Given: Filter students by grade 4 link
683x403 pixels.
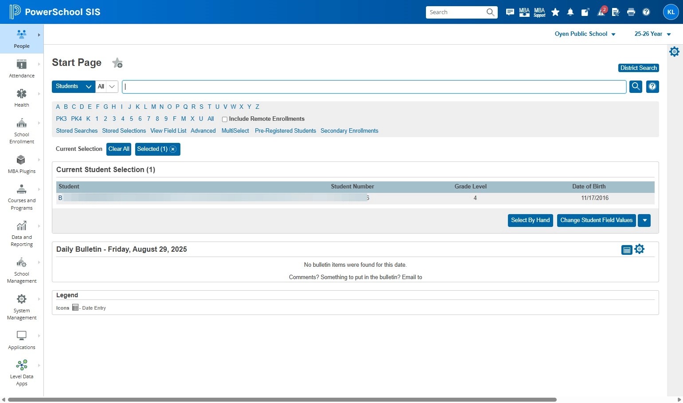Looking at the screenshot, I should (x=123, y=119).
